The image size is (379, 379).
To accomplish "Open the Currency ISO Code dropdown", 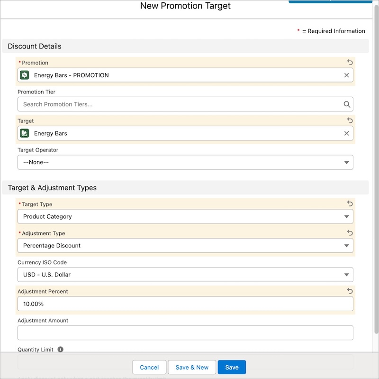I will [x=185, y=275].
